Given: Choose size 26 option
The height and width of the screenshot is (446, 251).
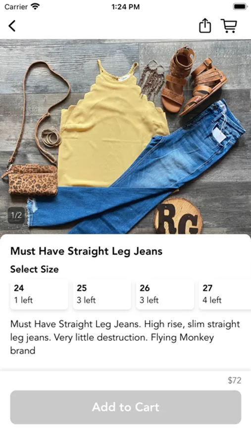Looking at the screenshot, I should (165, 294).
